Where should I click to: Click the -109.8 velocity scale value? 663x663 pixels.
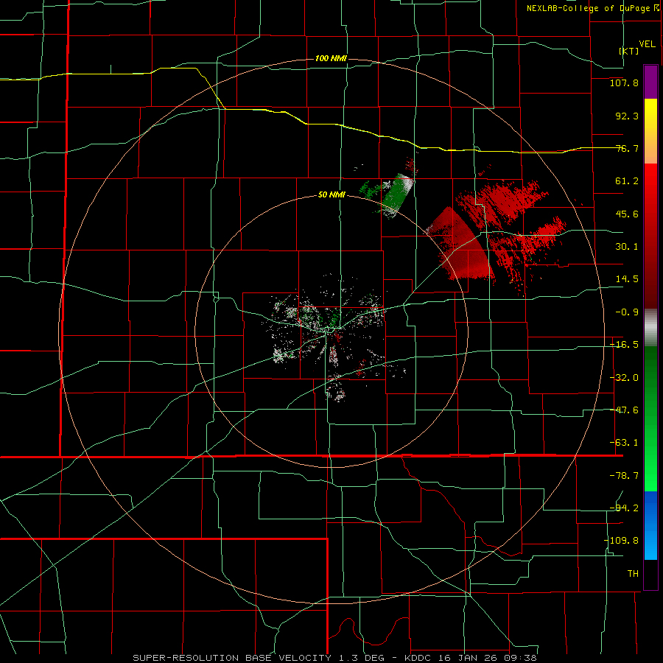point(622,541)
